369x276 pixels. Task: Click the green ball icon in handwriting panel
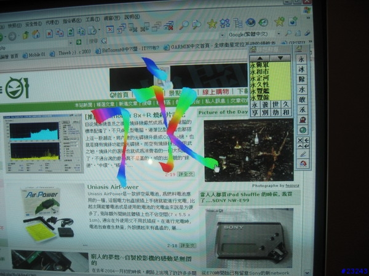pos(303,130)
